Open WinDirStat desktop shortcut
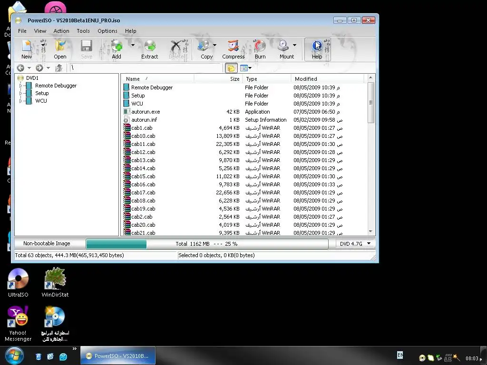The width and height of the screenshot is (487, 365). pos(55,282)
